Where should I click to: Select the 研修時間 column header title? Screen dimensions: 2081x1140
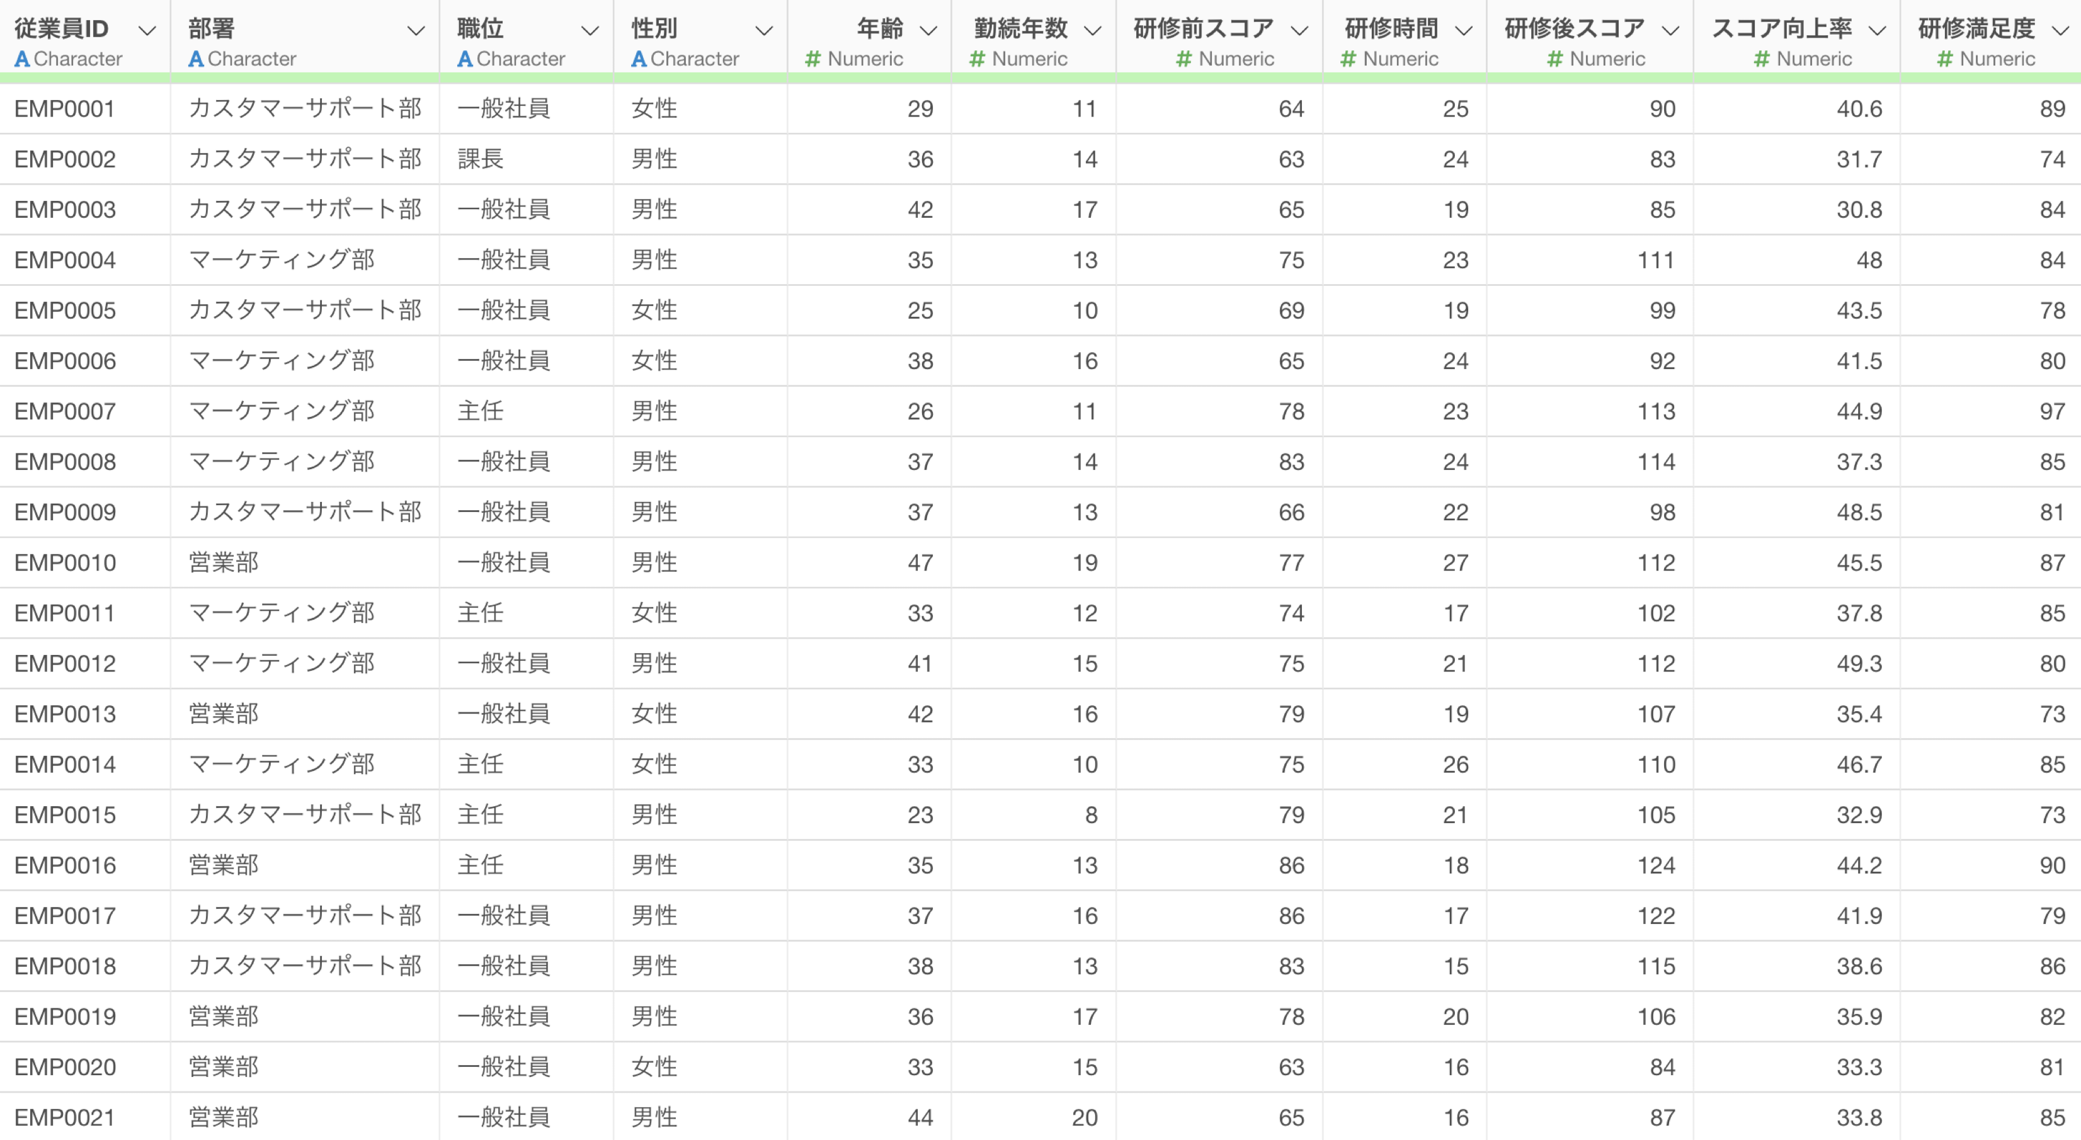coord(1391,29)
